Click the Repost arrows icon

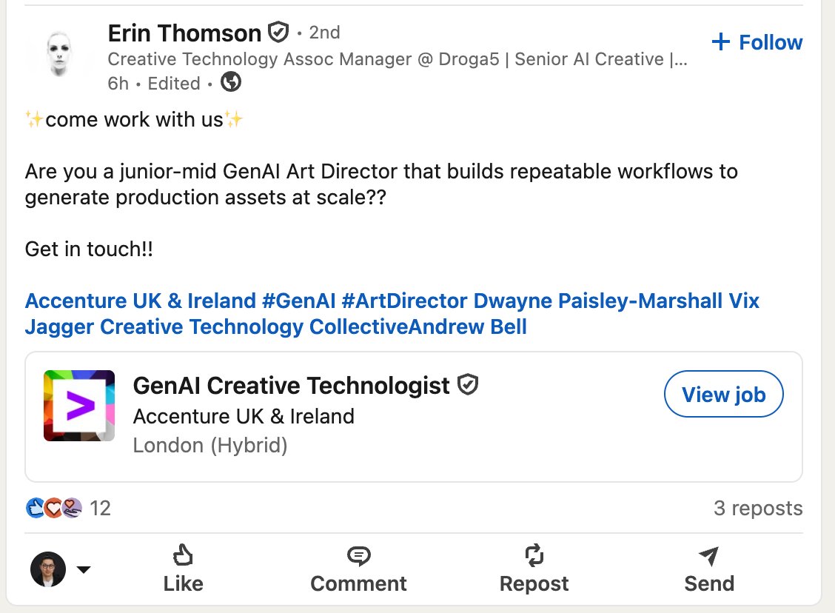point(534,555)
